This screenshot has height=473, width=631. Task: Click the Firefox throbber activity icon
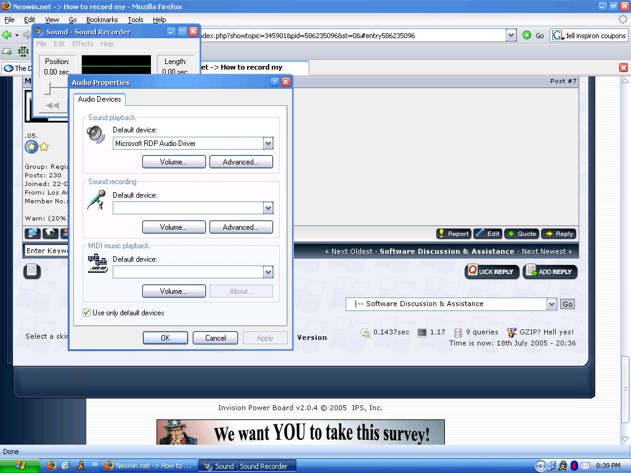click(623, 19)
